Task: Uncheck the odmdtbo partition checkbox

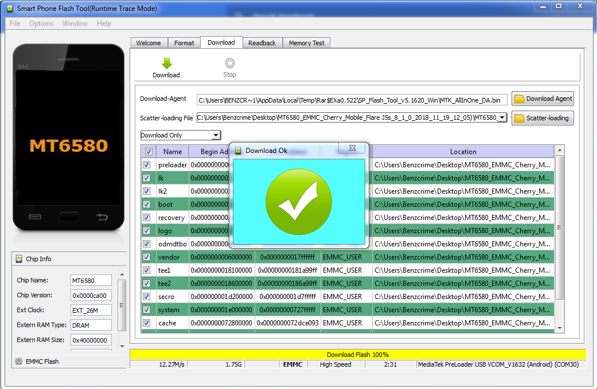Action: click(147, 243)
